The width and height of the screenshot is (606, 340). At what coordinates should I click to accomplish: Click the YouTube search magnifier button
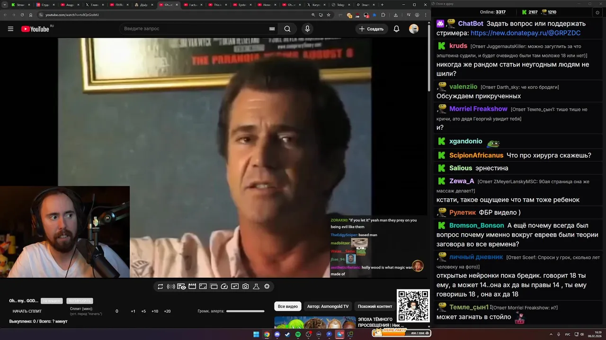[287, 29]
